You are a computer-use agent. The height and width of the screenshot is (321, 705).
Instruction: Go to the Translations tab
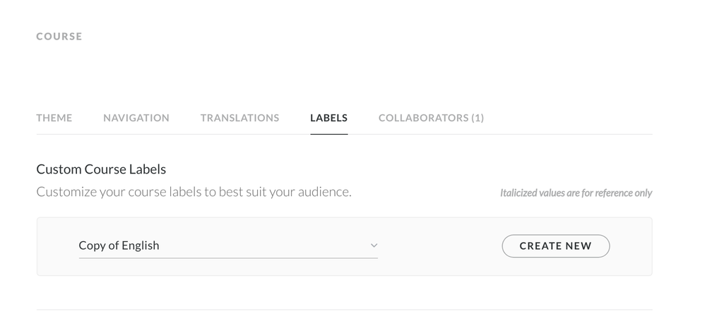[239, 118]
